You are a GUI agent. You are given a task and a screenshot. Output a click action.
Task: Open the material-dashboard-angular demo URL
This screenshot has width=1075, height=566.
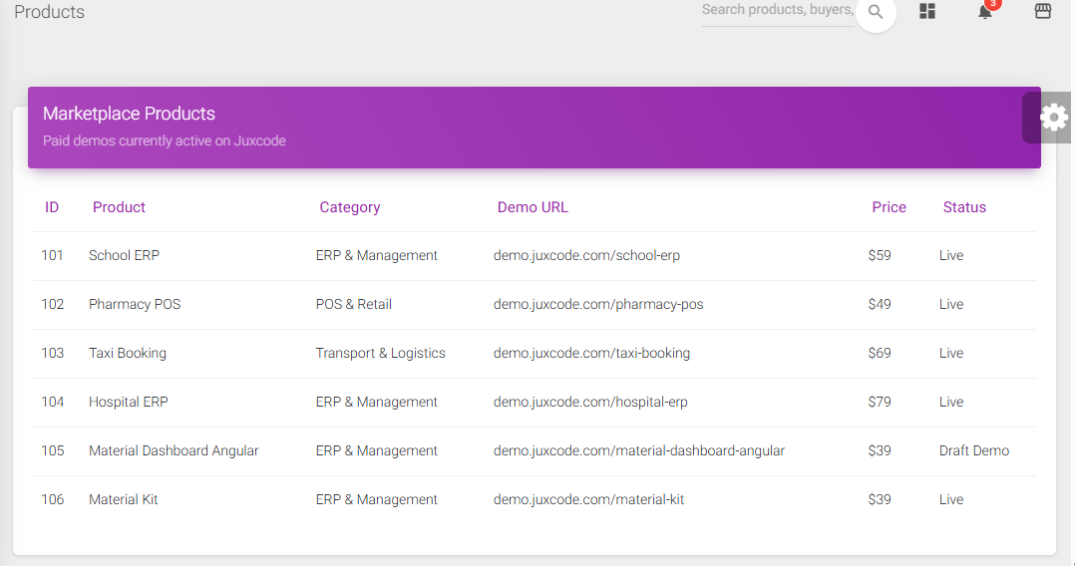pos(639,450)
